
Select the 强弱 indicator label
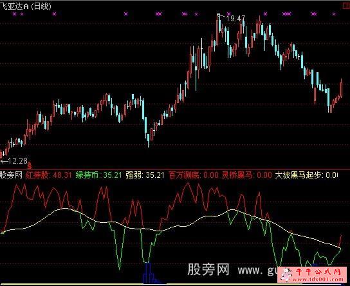point(134,175)
